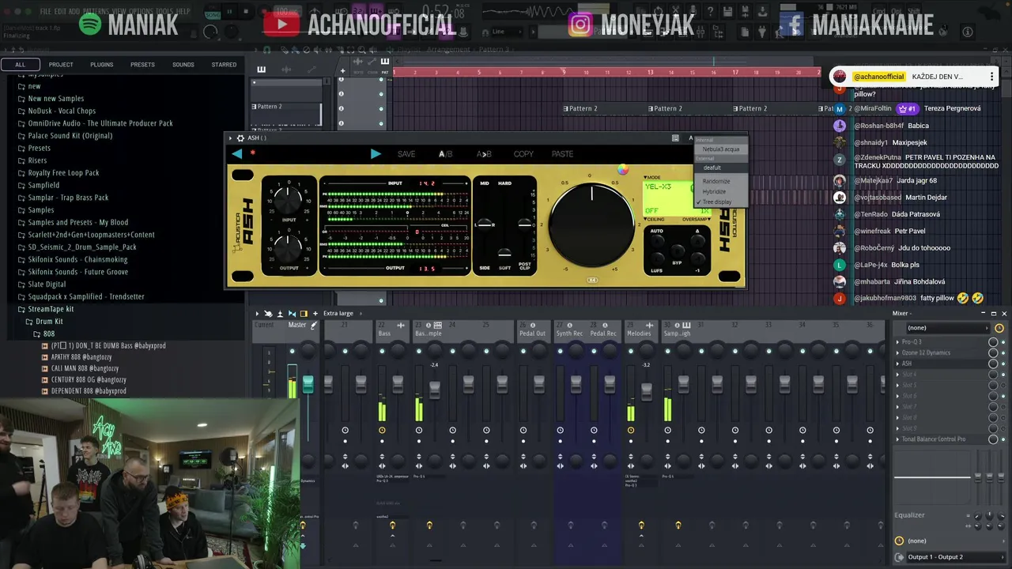The height and width of the screenshot is (569, 1012).
Task: Select the Nebula3 acqua preset entry
Action: pos(721,149)
